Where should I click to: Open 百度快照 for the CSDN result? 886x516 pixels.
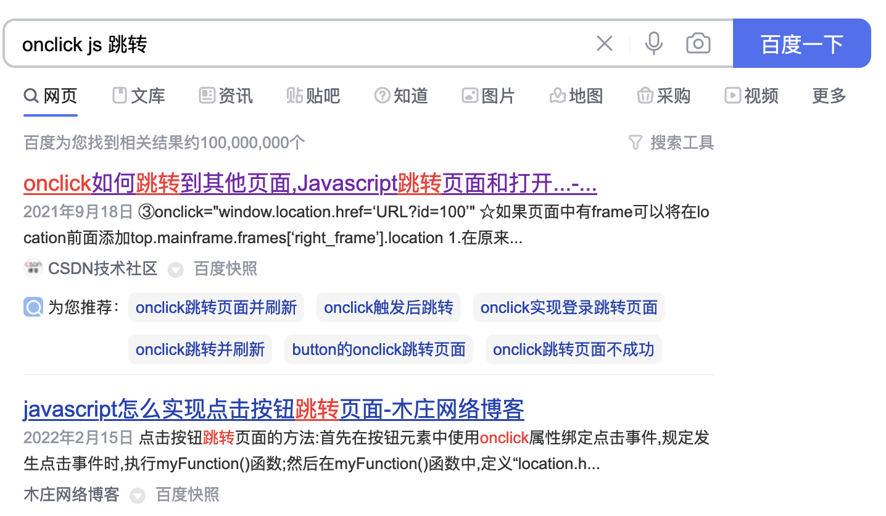(225, 268)
